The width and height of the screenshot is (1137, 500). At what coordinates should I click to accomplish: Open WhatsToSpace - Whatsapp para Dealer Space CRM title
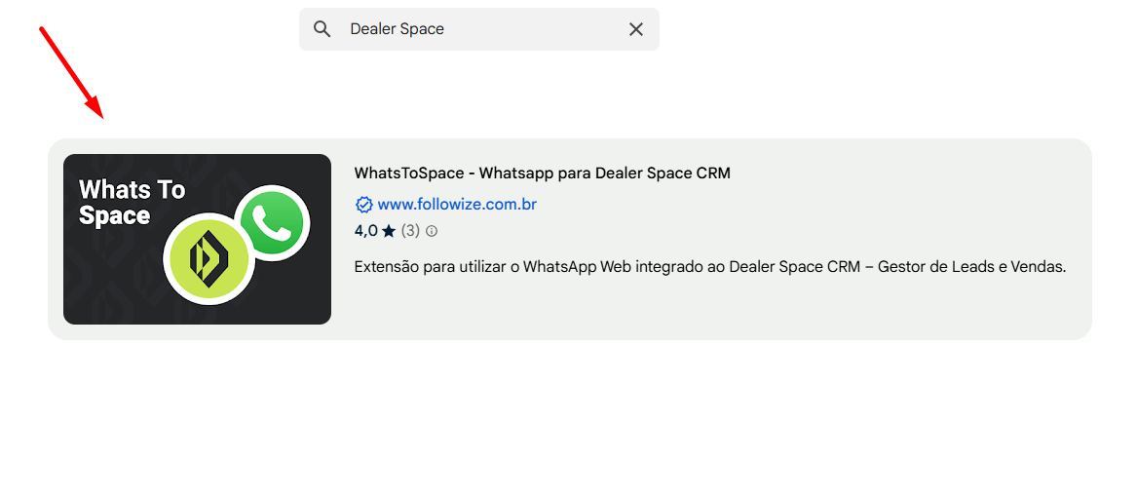(543, 173)
